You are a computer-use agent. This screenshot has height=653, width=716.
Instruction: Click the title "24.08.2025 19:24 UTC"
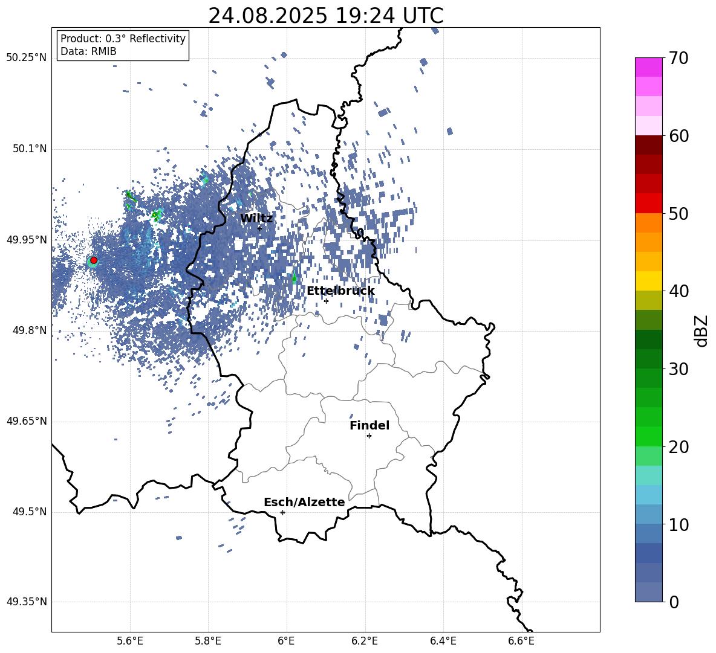[325, 16]
